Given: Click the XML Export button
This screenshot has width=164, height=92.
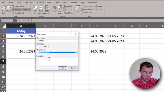Looking at the screenshot, I should click(x=99, y=9).
